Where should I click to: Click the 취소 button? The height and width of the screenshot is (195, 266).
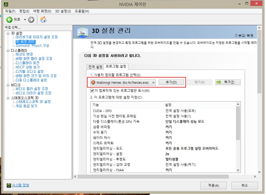(245, 185)
